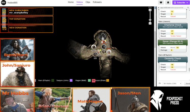Switch to the Clips tab
Screen dimensions: 190x112
(88, 2)
